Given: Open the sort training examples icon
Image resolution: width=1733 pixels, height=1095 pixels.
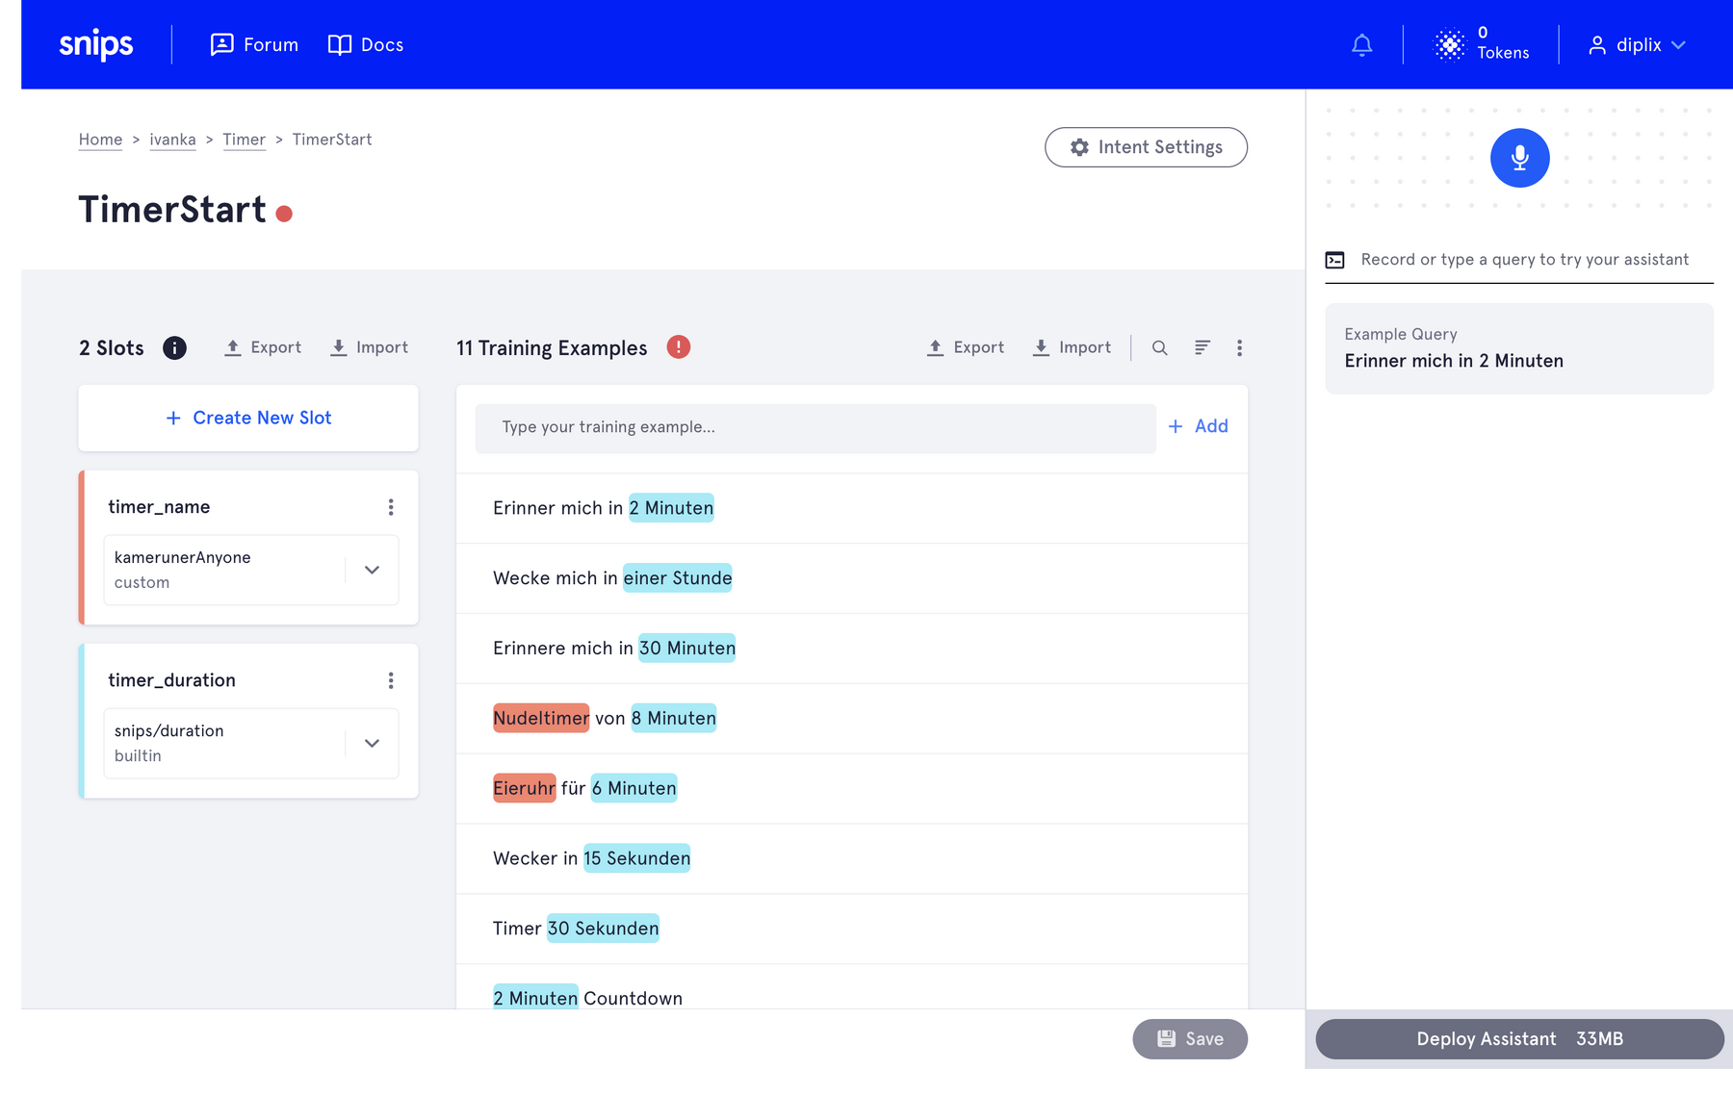Looking at the screenshot, I should coord(1202,348).
